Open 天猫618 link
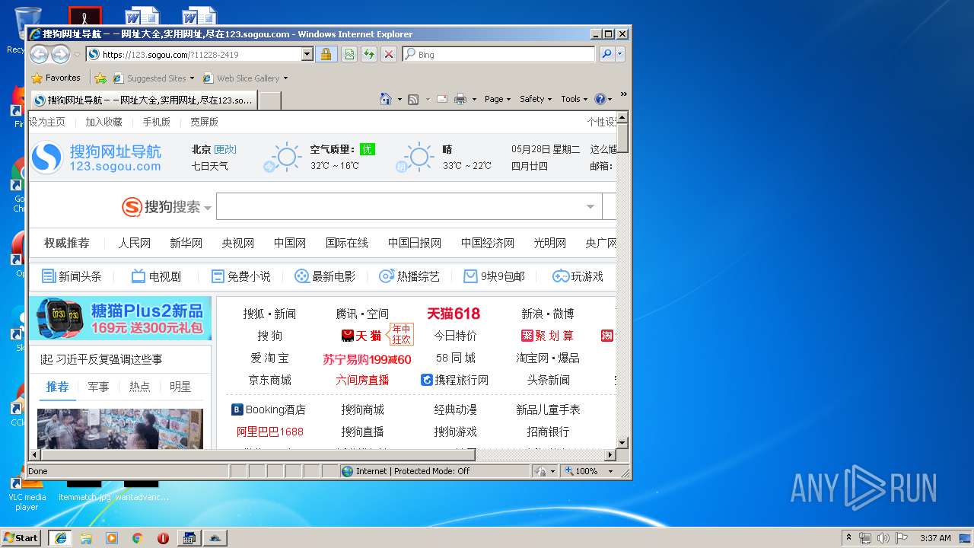 tap(454, 314)
